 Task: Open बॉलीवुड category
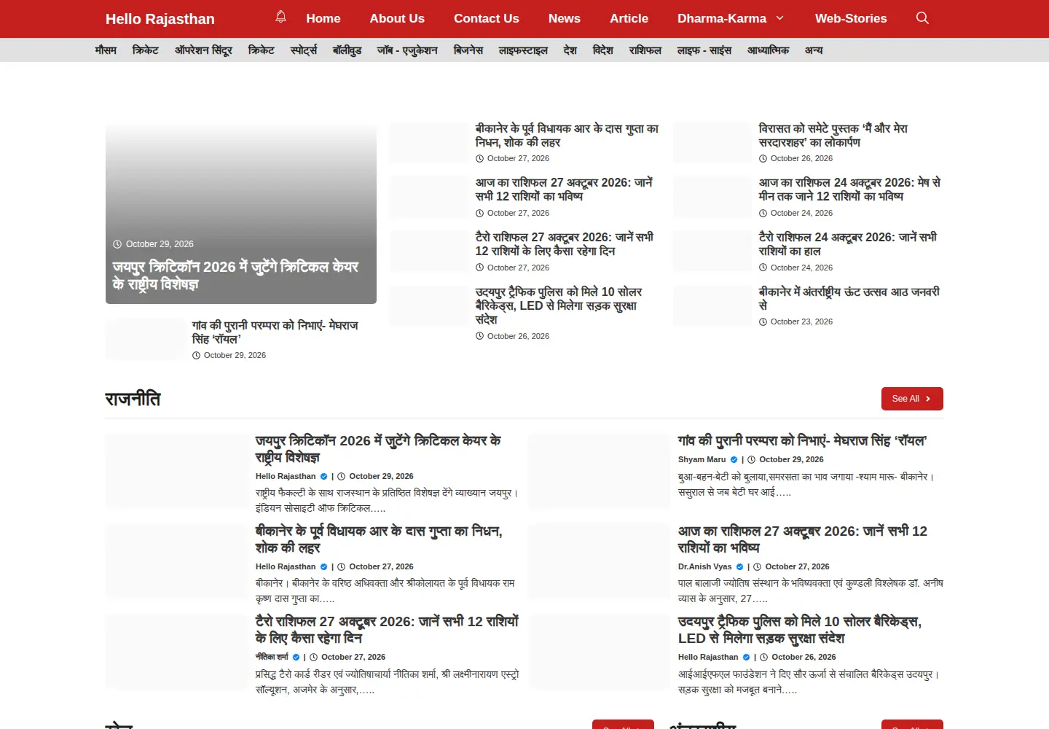click(x=347, y=50)
